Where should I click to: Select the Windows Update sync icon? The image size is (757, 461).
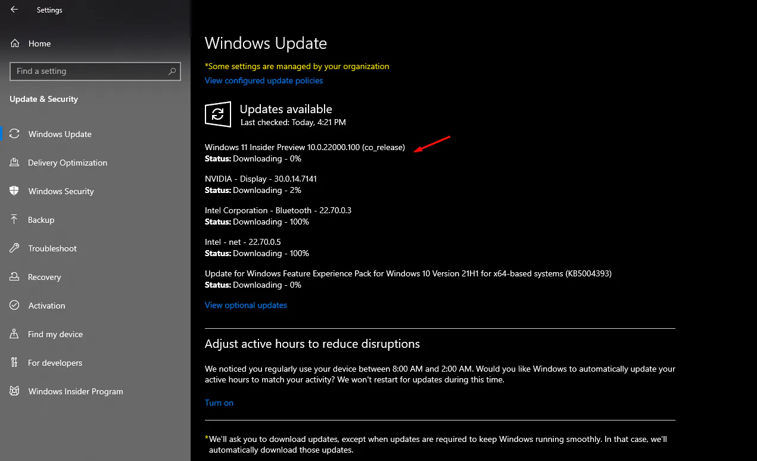coord(15,134)
